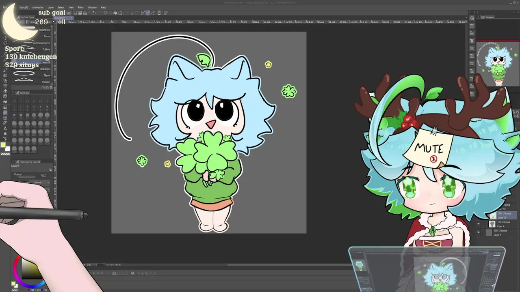Click the Scale/Rotate transform icon
520x292 pixels.
click(x=120, y=13)
